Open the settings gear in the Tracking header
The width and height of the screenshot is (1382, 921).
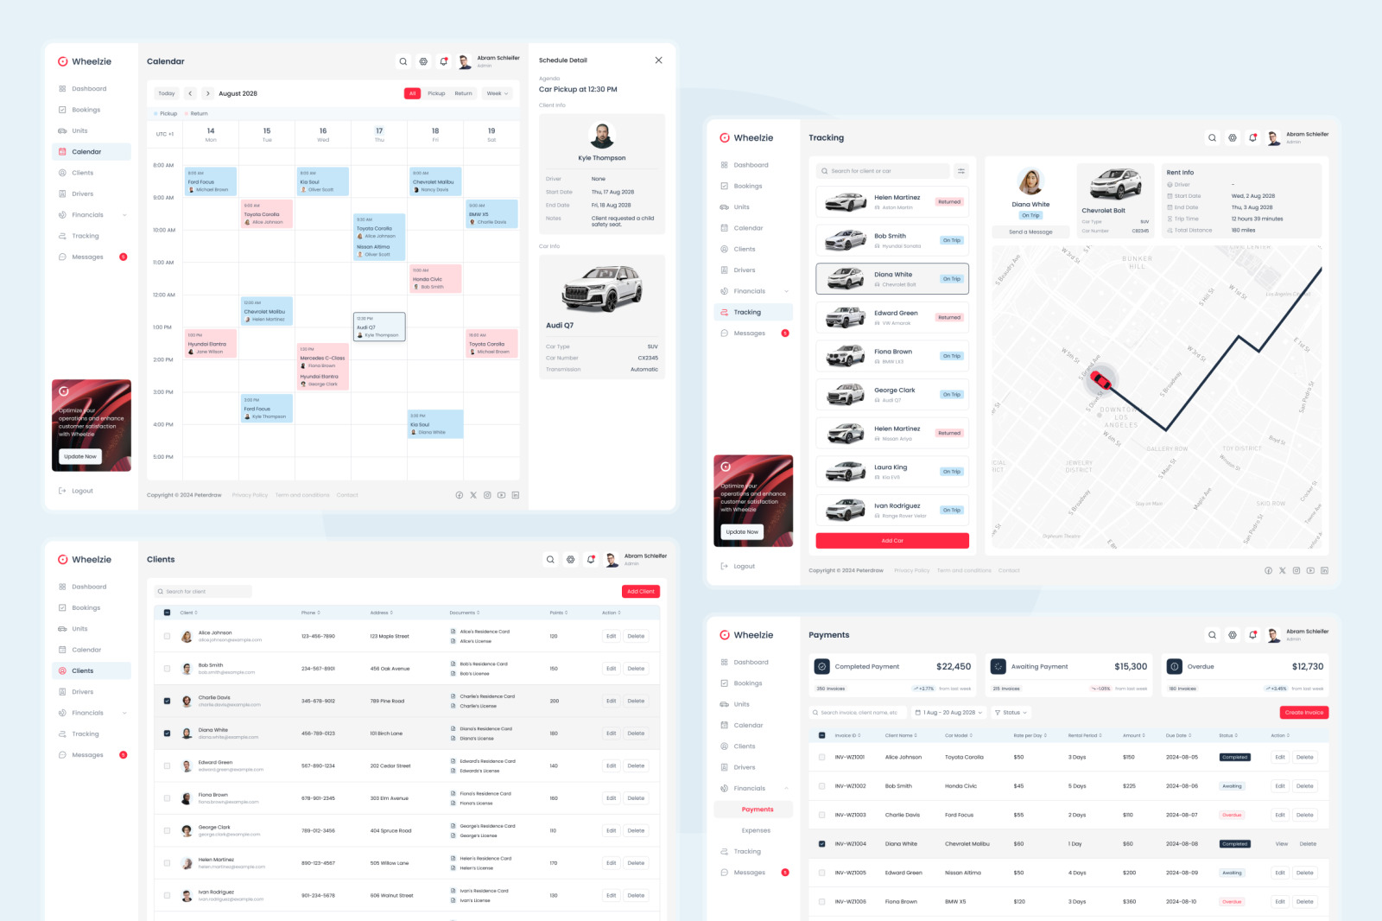(x=1233, y=138)
